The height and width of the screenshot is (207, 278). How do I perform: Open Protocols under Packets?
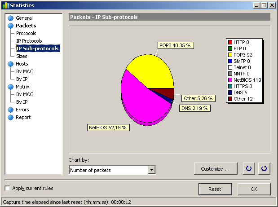pyautogui.click(x=26, y=33)
